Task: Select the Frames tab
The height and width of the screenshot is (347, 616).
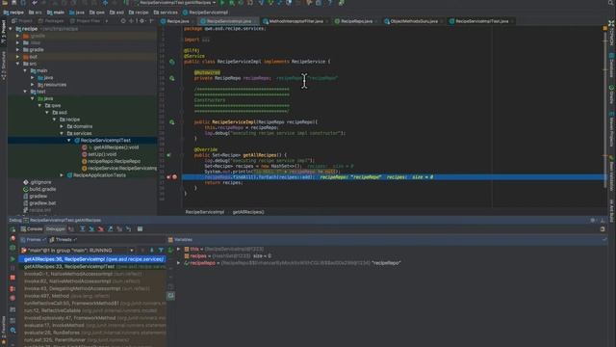Action: (34, 240)
